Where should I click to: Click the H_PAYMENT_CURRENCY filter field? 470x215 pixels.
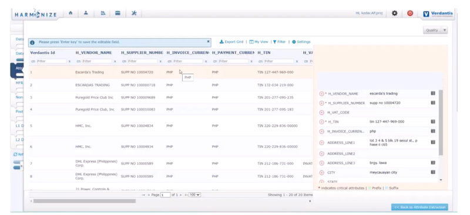pos(233,61)
